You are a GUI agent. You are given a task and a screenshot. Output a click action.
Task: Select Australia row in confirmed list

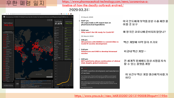click(8, 67)
